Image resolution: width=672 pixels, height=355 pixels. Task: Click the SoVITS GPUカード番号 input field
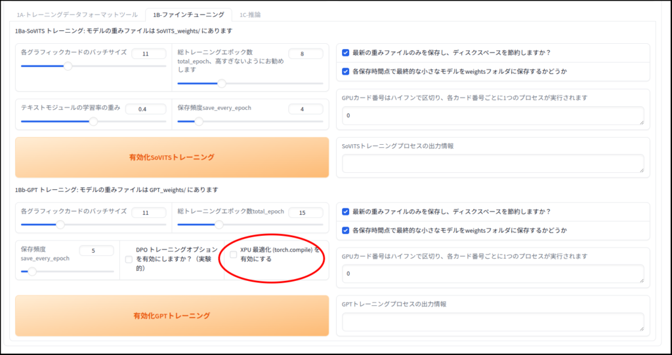pyautogui.click(x=493, y=115)
